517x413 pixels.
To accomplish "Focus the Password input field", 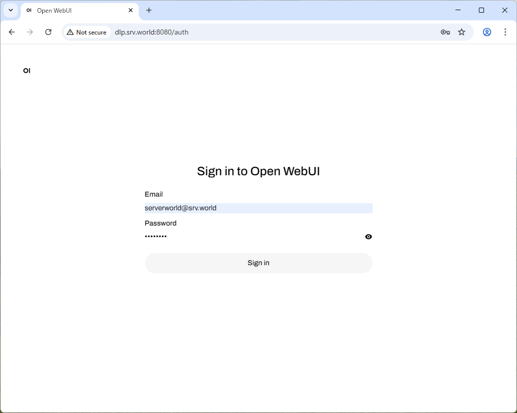I will pos(252,237).
